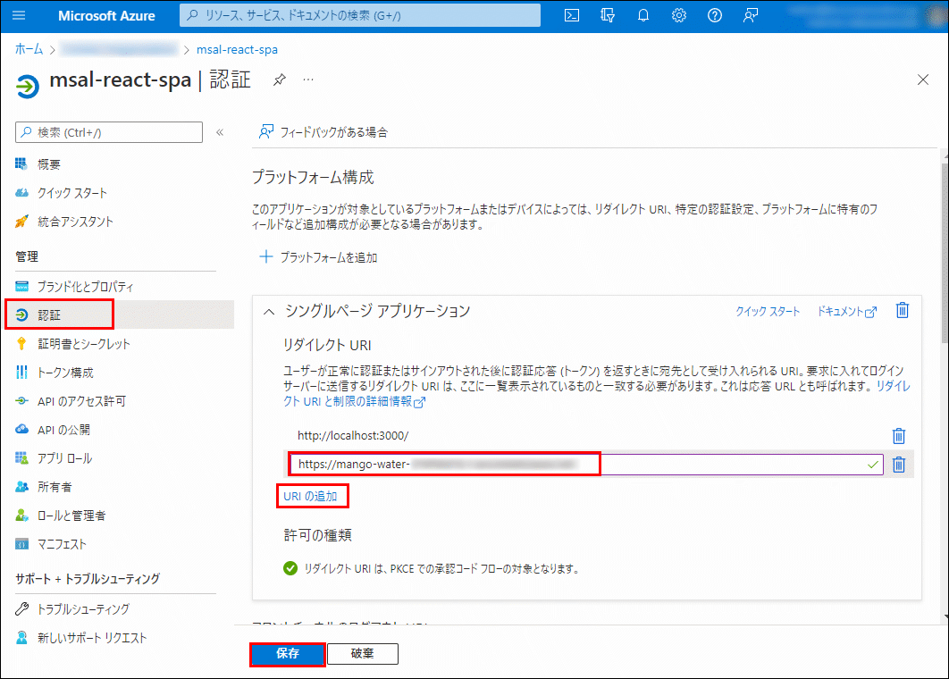The width and height of the screenshot is (949, 679).
Task: Click the 破棄 button
Action: 363,654
